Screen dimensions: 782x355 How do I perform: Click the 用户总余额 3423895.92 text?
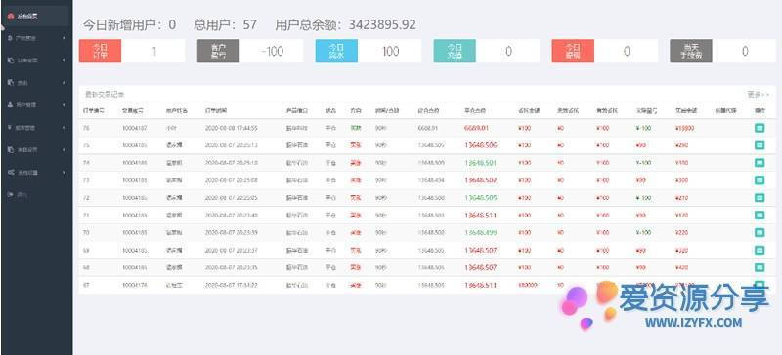click(346, 25)
